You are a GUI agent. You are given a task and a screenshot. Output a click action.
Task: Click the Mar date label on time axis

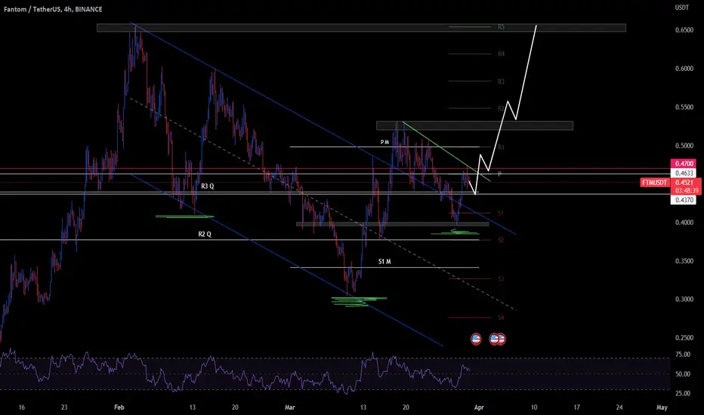pos(290,407)
